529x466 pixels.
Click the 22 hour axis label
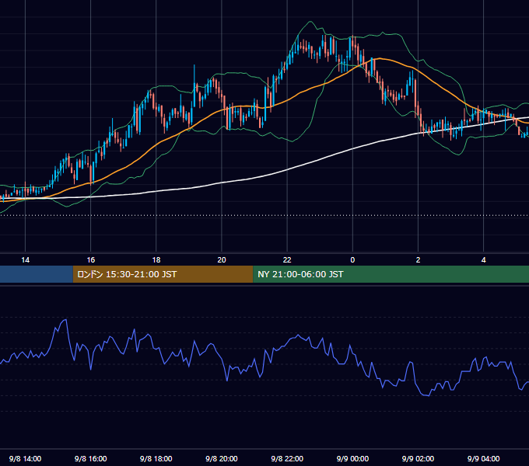tap(287, 260)
